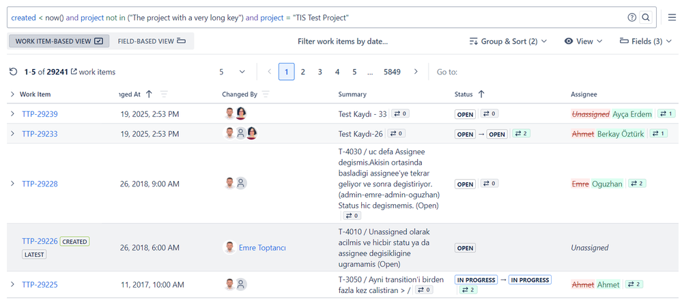Open the Changed By column filter icon
The height and width of the screenshot is (306, 682).
tap(266, 94)
